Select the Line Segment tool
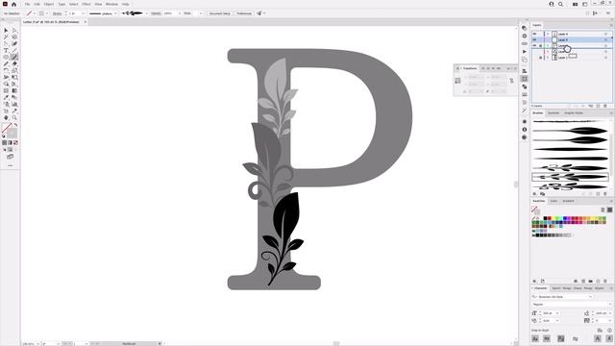 (14, 50)
